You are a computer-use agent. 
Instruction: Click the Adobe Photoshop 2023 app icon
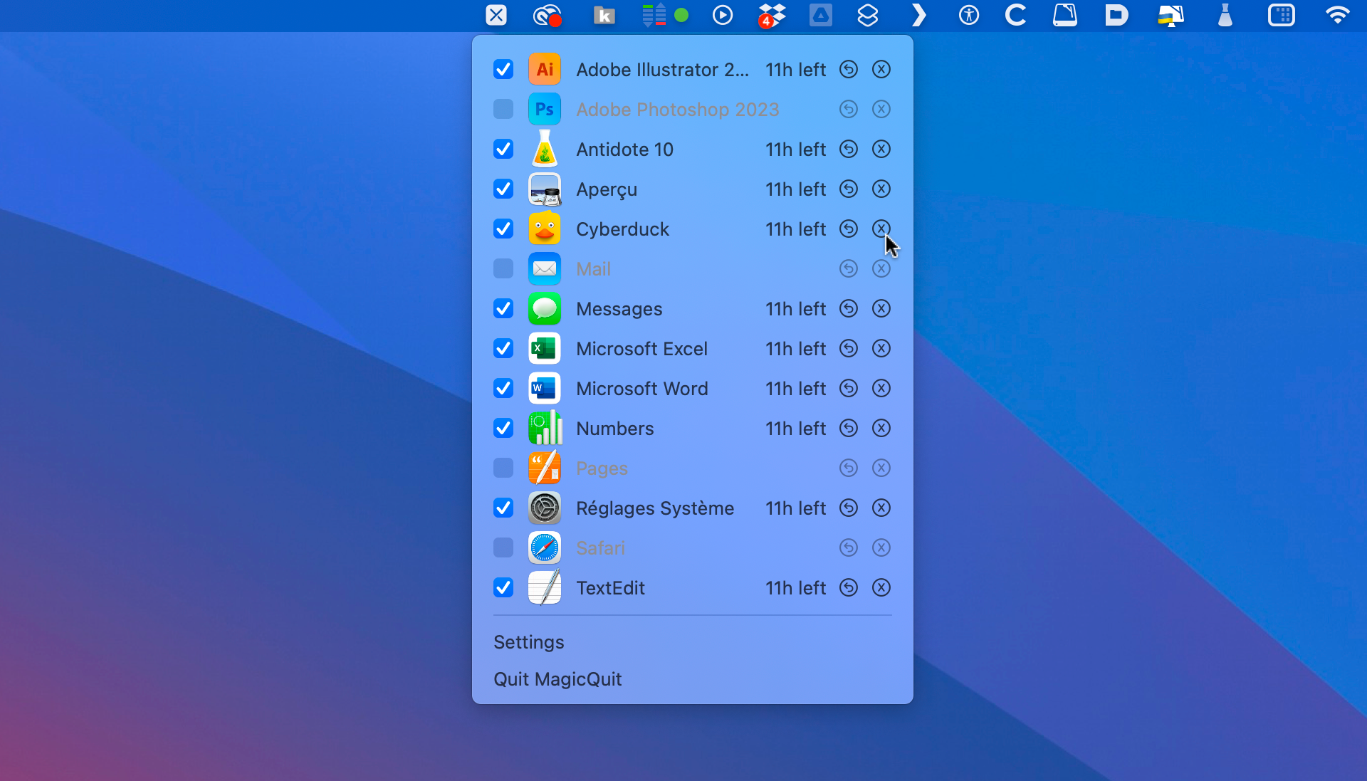pos(544,109)
